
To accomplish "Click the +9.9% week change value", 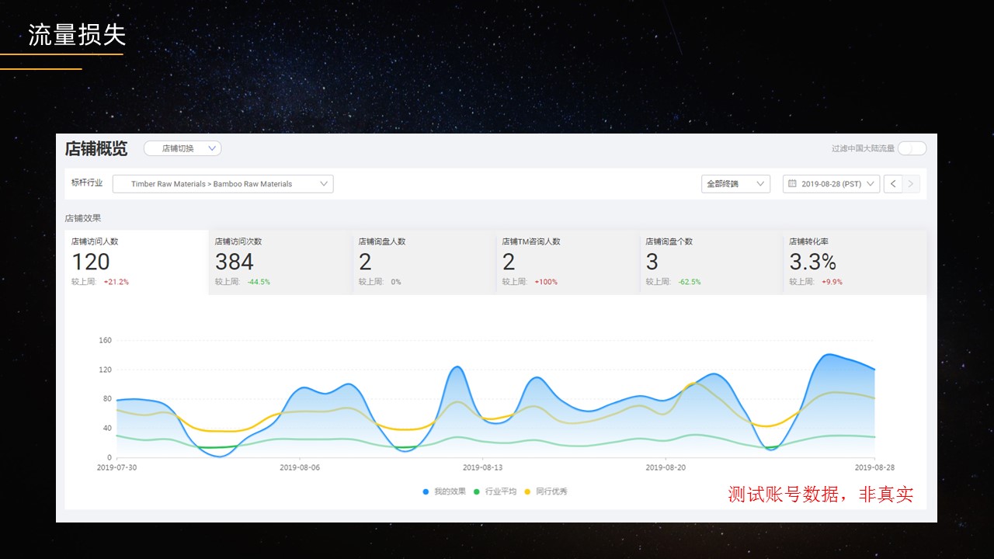I will click(x=832, y=282).
